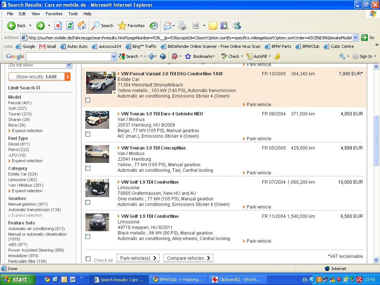Image resolution: width=380 pixels, height=285 pixels.
Task: Open the Bookmarks dropdown on Google toolbar
Action: (x=214, y=56)
